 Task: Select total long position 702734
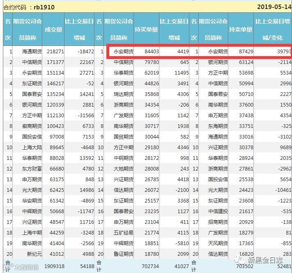click(150, 266)
